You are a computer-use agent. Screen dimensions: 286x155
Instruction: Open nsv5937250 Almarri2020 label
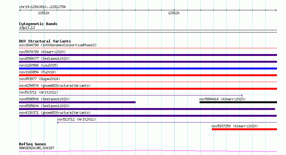pyautogui.click(x=235, y=126)
